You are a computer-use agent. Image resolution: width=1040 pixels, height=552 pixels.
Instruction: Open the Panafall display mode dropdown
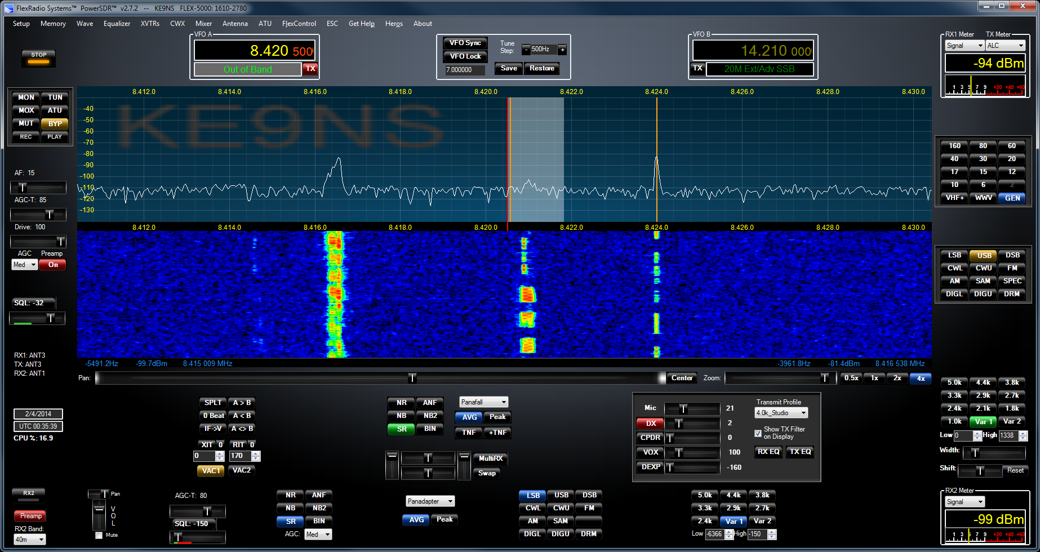(x=484, y=402)
